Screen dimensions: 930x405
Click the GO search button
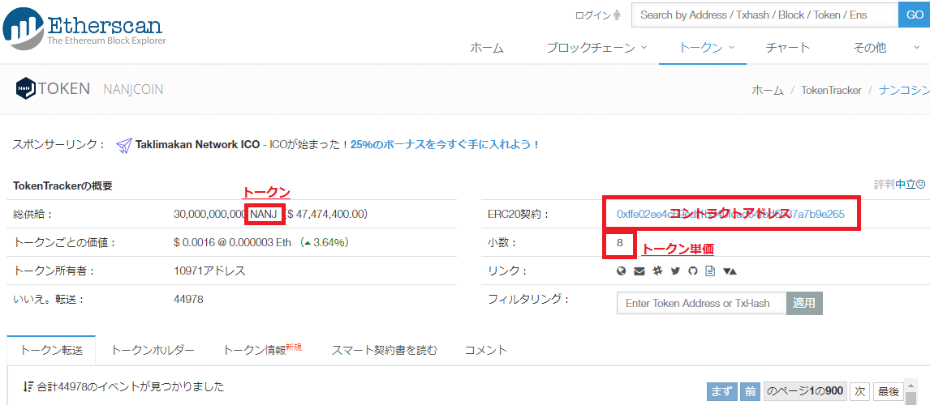coord(915,15)
